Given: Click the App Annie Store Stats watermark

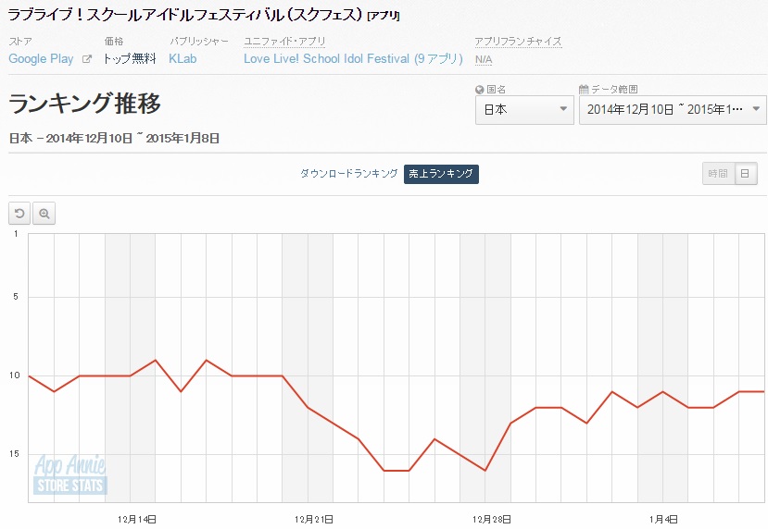Looking at the screenshot, I should (70, 475).
